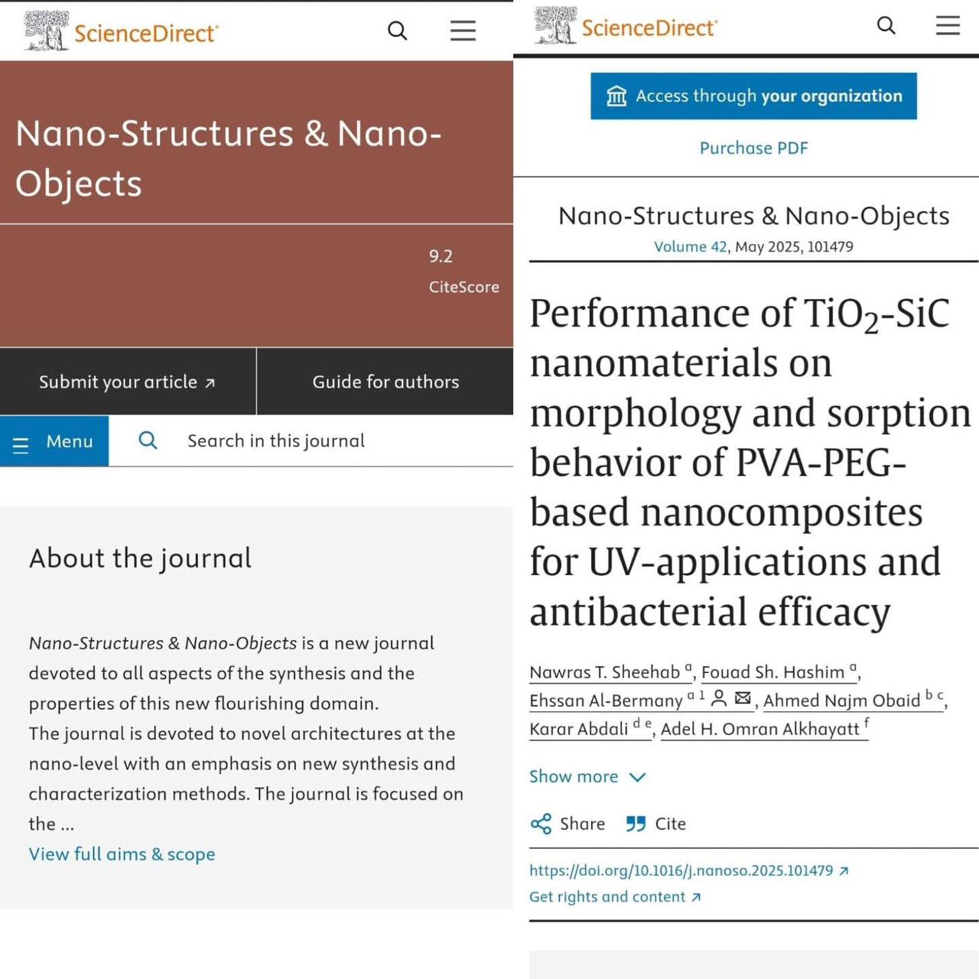This screenshot has width=979, height=979.
Task: Click the author profile person icon
Action: point(719,698)
